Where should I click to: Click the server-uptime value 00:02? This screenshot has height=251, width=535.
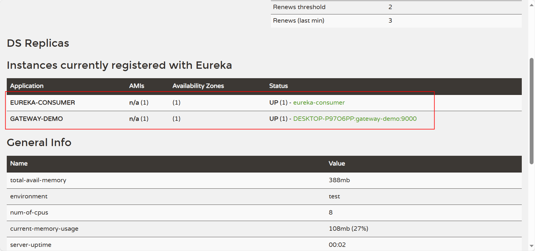[337, 245]
